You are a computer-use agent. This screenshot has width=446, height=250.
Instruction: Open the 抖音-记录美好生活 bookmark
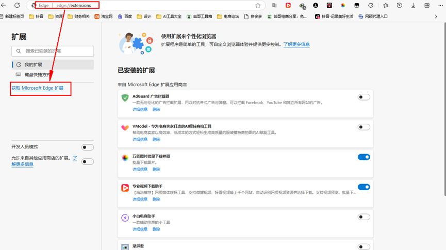pyautogui.click(x=334, y=16)
